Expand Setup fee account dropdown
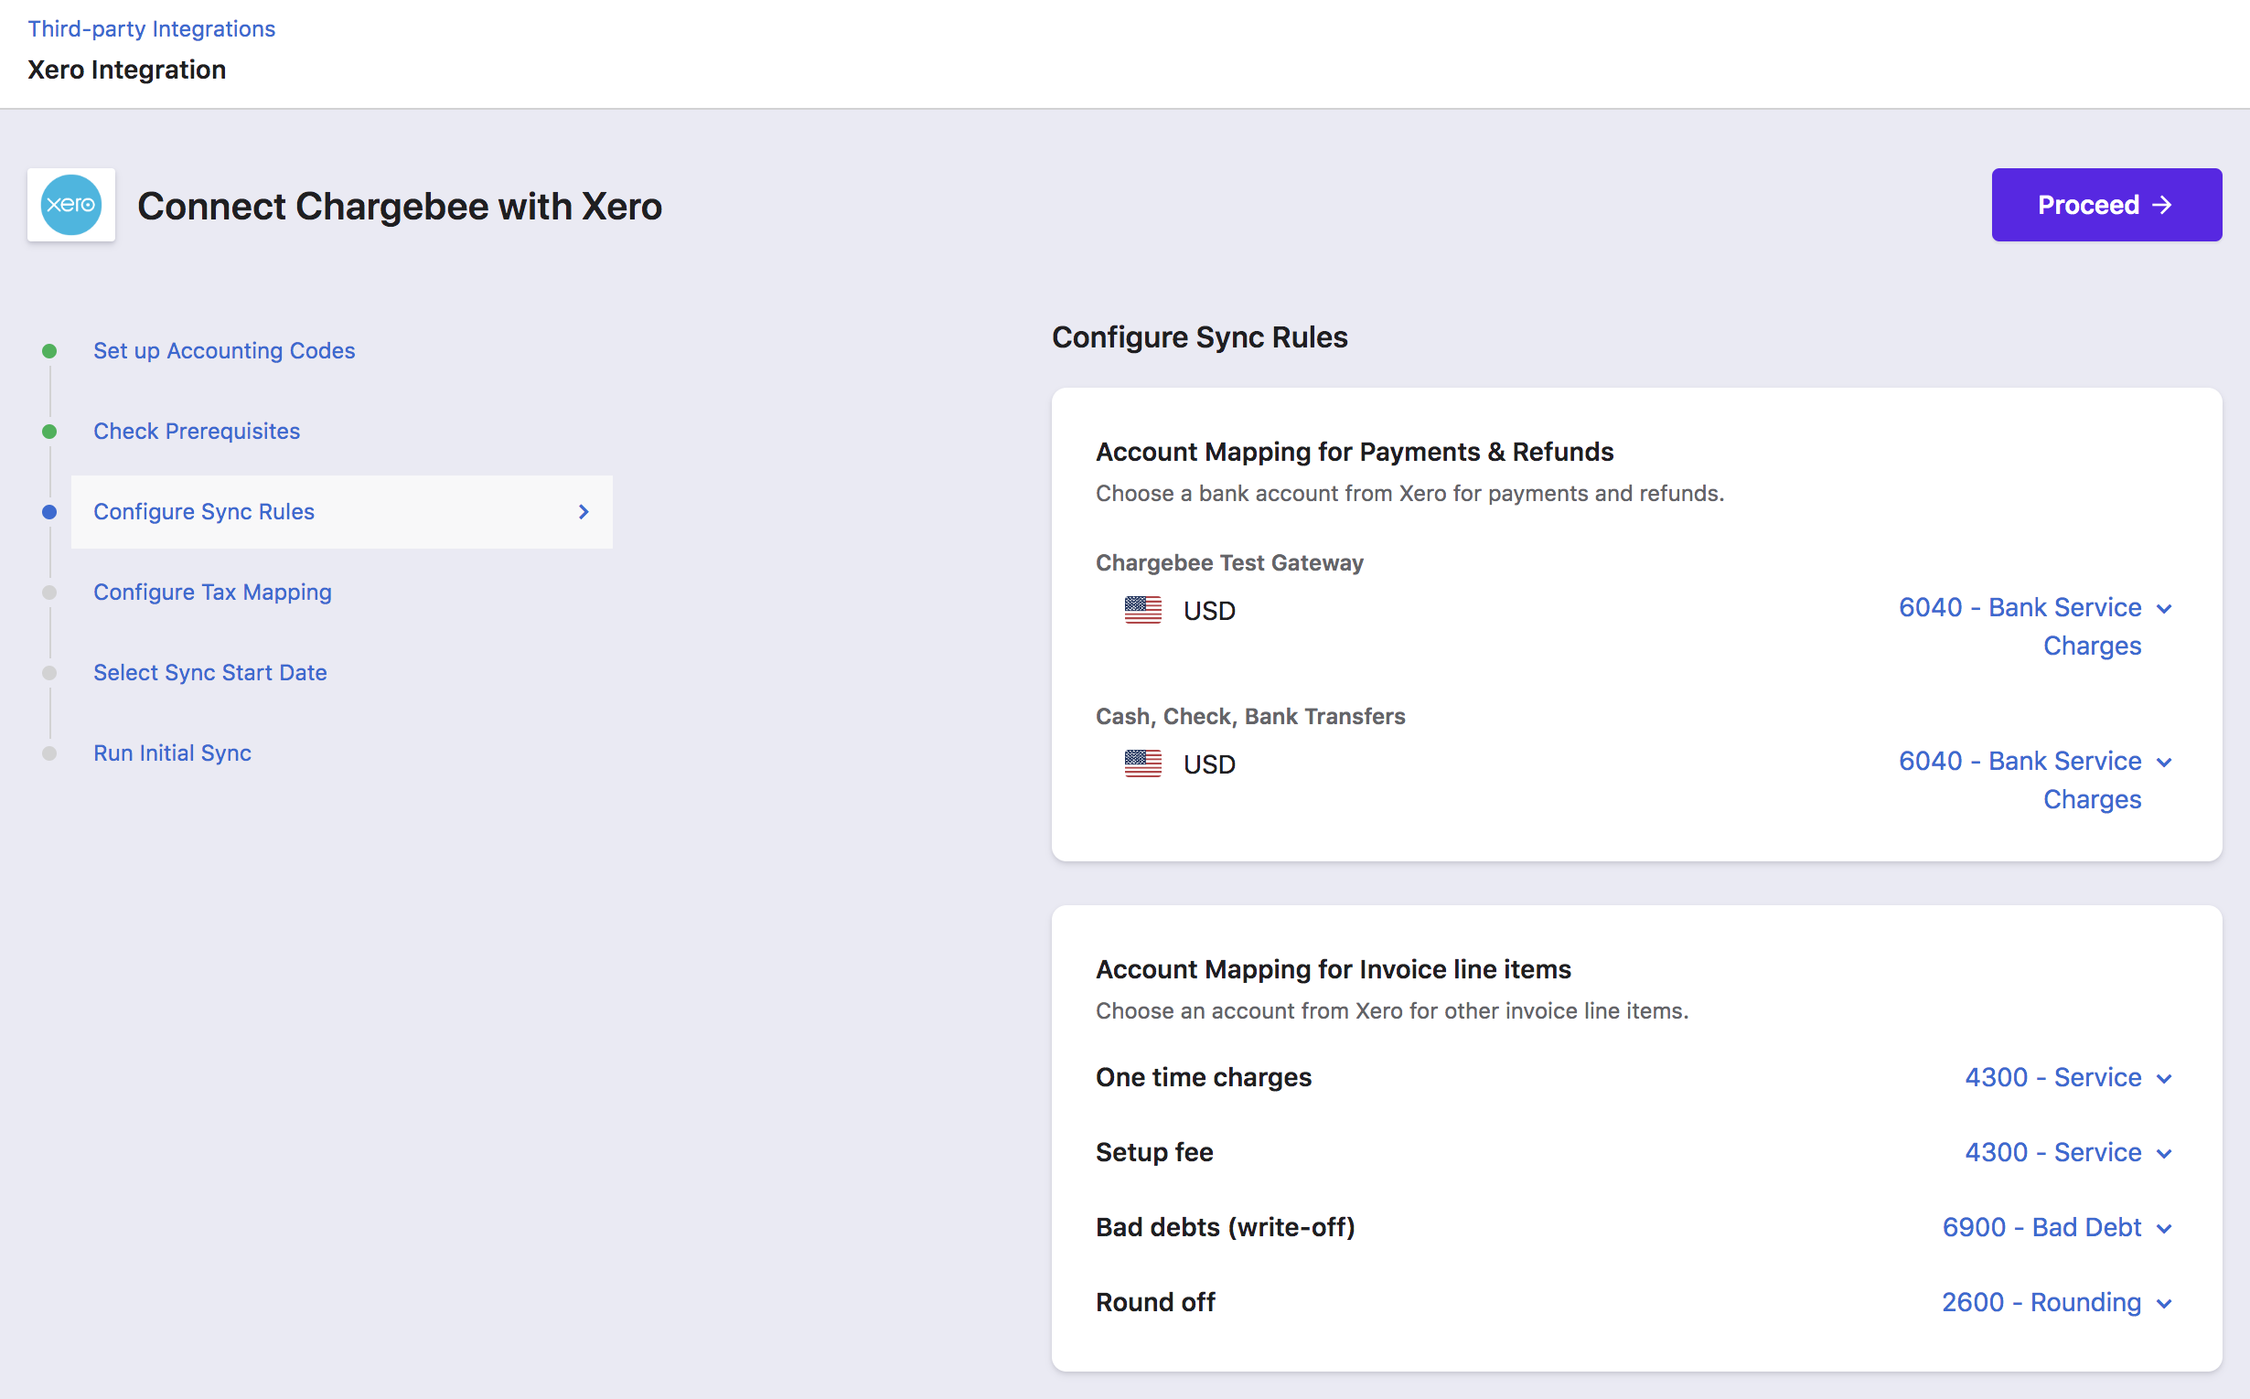The width and height of the screenshot is (2250, 1399). 2068,1152
